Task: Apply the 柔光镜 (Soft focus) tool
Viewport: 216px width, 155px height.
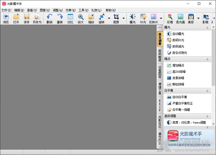Action: pos(180,19)
